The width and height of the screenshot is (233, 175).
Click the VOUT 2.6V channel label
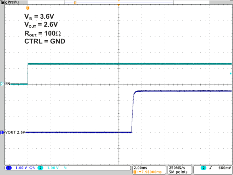[15, 132]
